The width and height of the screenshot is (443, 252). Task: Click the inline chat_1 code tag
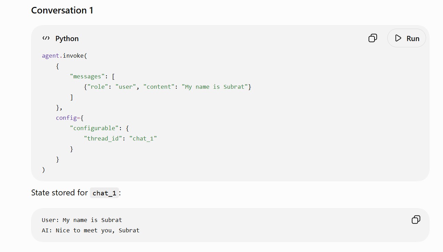click(x=104, y=193)
